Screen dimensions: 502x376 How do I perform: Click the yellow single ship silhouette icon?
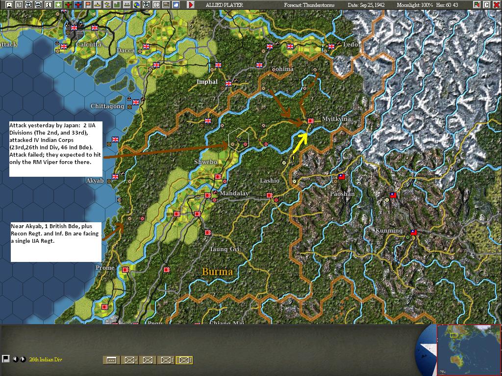click(x=98, y=5)
